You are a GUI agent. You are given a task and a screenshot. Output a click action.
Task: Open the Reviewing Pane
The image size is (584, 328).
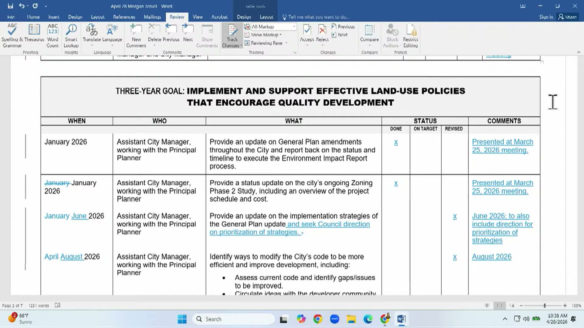click(263, 43)
